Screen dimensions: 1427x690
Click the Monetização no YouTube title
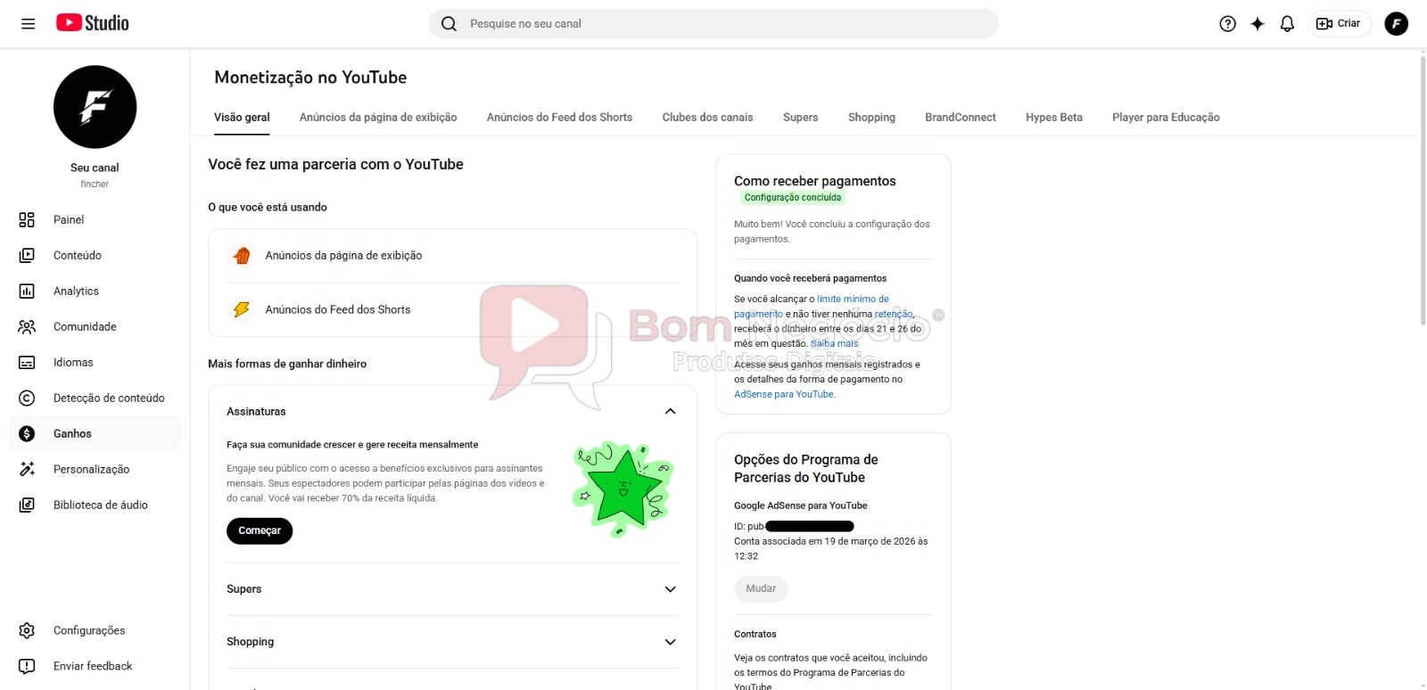coord(310,78)
